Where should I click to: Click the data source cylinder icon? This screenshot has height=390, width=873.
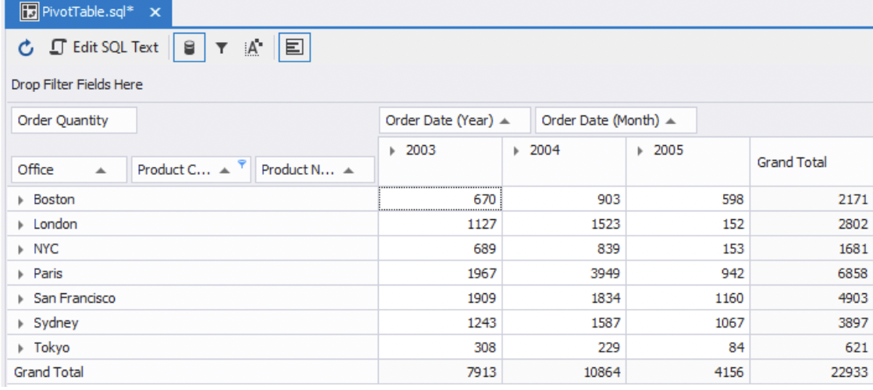pos(187,48)
